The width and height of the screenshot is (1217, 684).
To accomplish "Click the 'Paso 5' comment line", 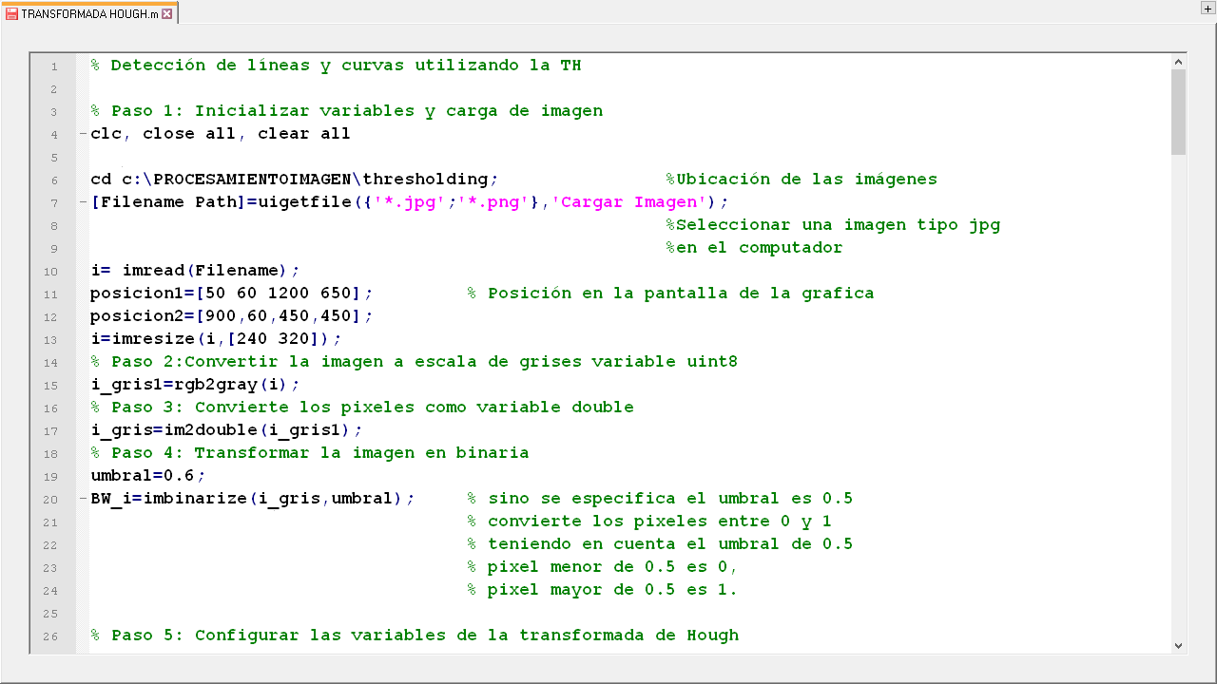I will [415, 636].
